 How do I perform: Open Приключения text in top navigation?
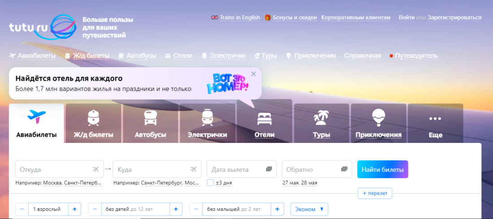(315, 56)
